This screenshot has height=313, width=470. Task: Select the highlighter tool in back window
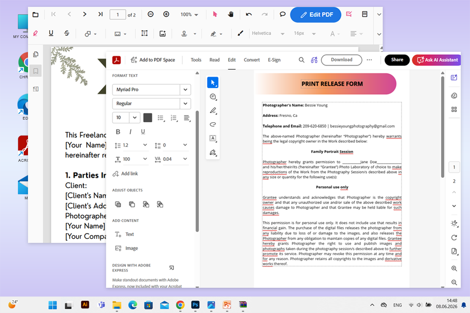pos(35,33)
